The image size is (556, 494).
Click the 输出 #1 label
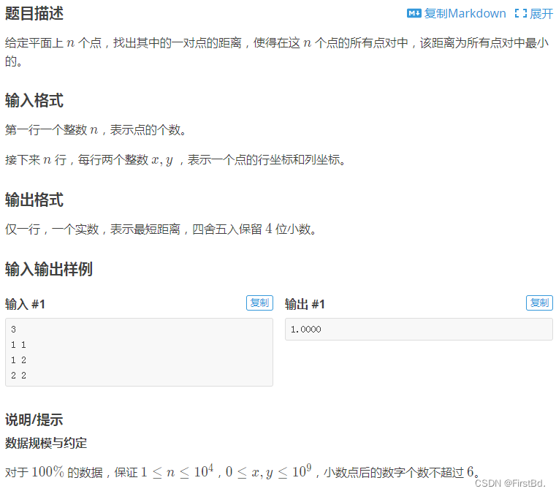pyautogui.click(x=305, y=304)
